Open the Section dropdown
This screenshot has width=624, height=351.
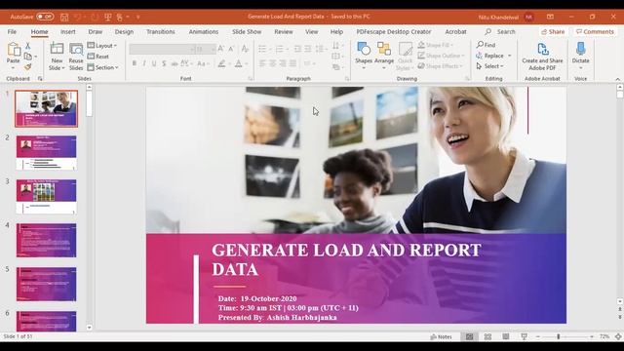102,67
